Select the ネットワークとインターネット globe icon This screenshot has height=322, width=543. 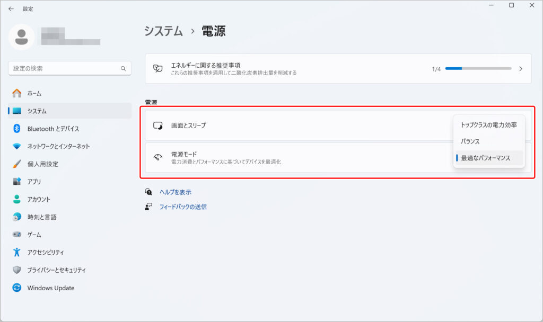[17, 146]
